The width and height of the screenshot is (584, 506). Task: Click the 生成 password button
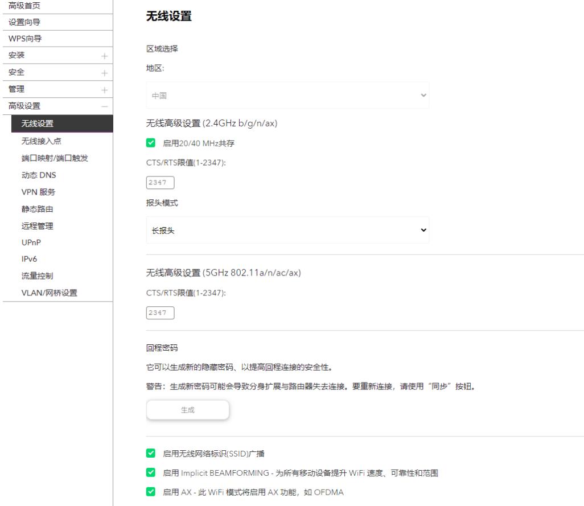[188, 409]
